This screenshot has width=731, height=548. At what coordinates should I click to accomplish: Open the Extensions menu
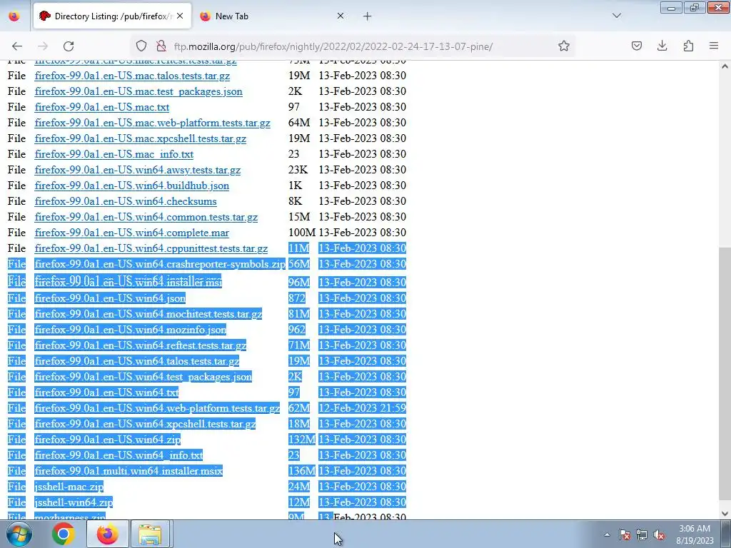point(688,46)
